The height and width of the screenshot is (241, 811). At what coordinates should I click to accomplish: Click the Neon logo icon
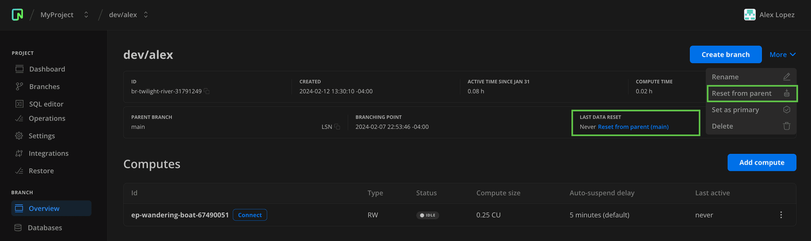click(x=17, y=15)
